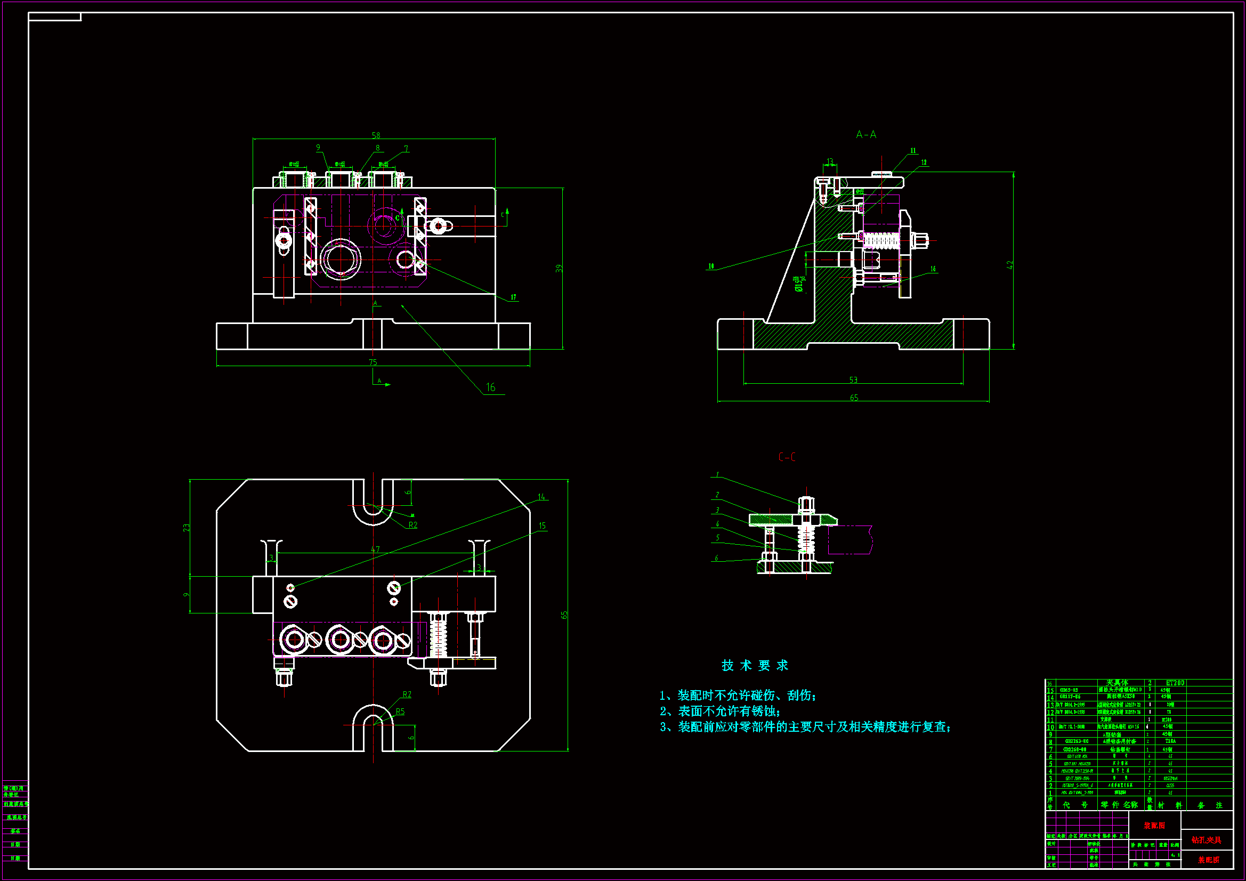Click the A-A section view label

click(x=865, y=135)
